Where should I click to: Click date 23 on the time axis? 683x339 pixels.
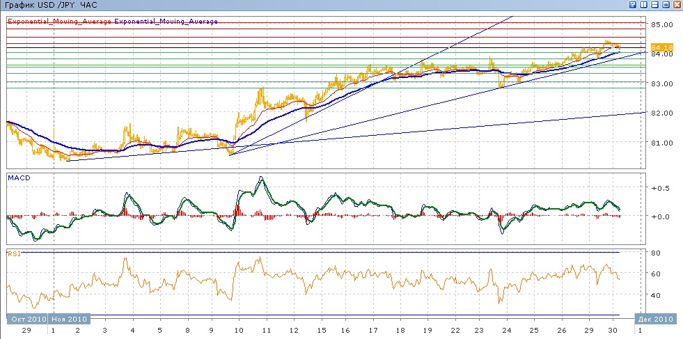coord(480,331)
